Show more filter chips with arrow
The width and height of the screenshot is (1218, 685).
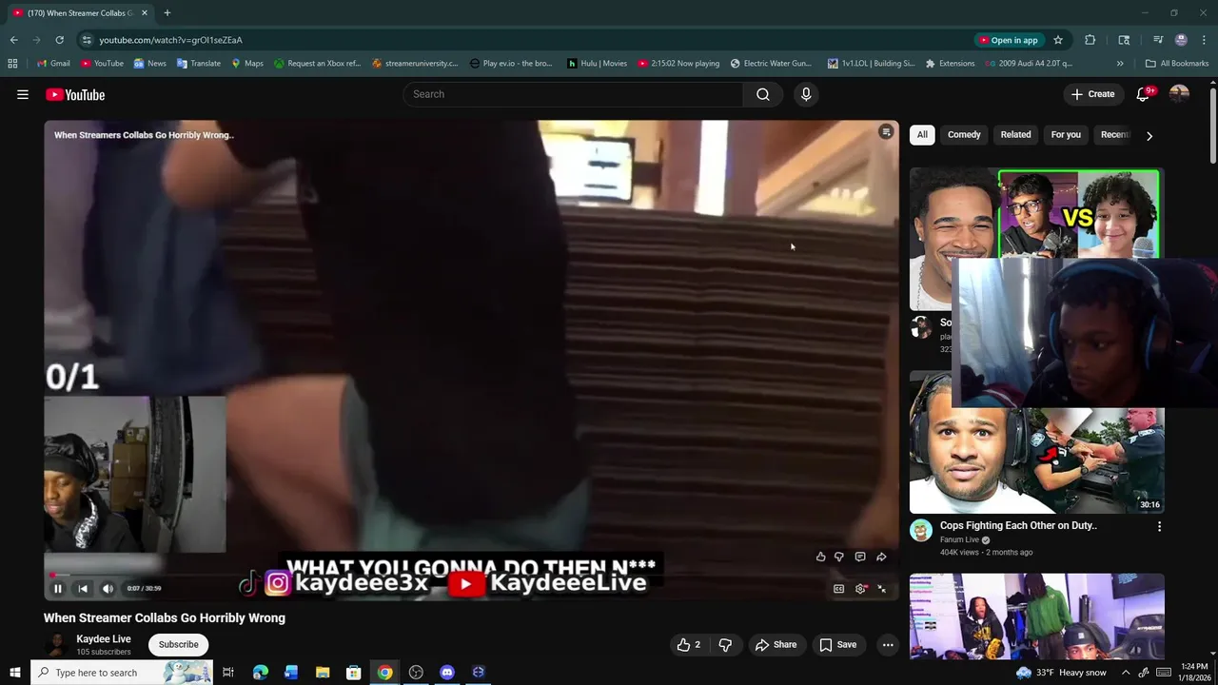coord(1149,136)
